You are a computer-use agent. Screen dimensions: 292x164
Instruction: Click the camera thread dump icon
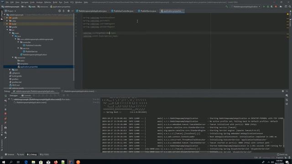click(5, 128)
